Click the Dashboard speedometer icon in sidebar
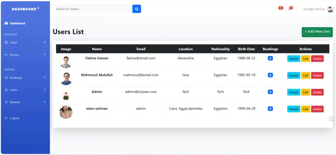 click(x=6, y=23)
